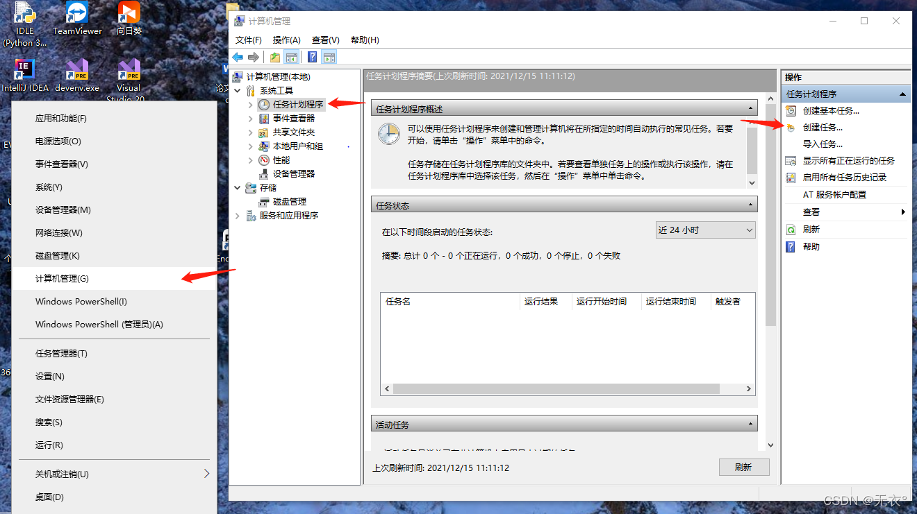Open the 向日葵 desktop shortcut
917x514 pixels.
click(x=129, y=19)
